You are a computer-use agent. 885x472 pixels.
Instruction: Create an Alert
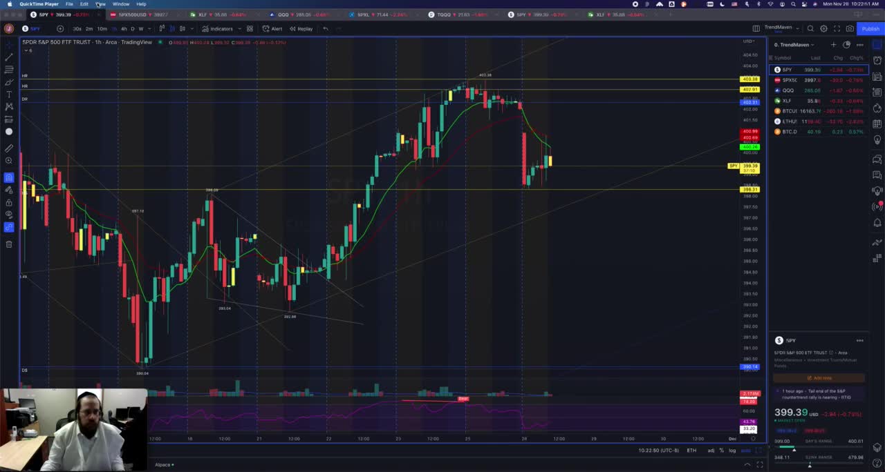[x=272, y=28]
